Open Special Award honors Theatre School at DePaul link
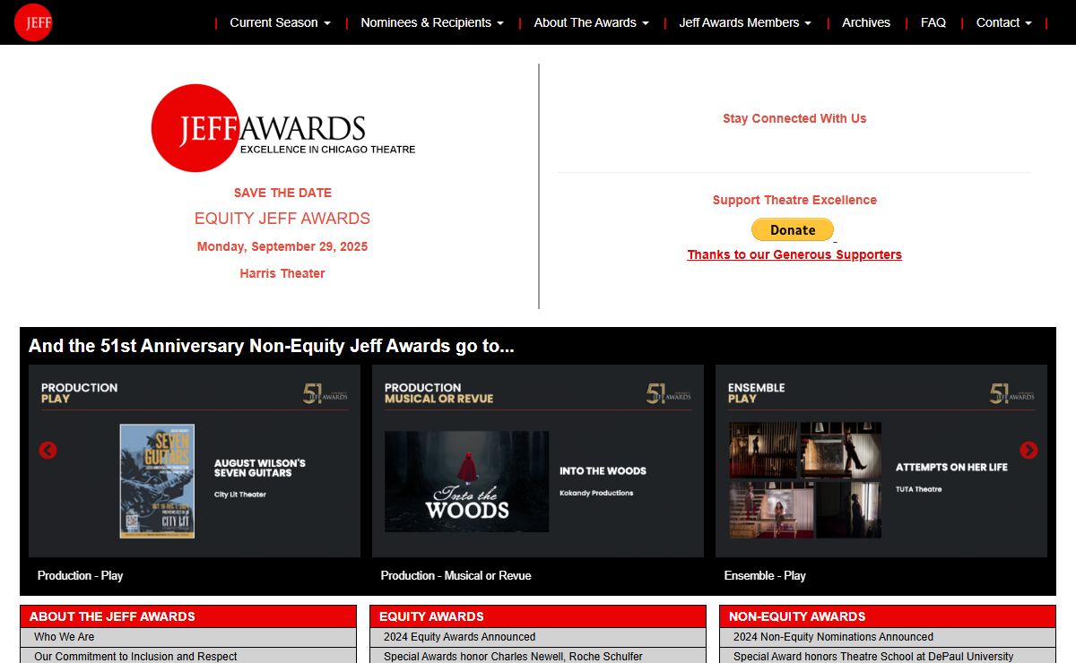Screen dimensions: 1076x663 [x=873, y=657]
